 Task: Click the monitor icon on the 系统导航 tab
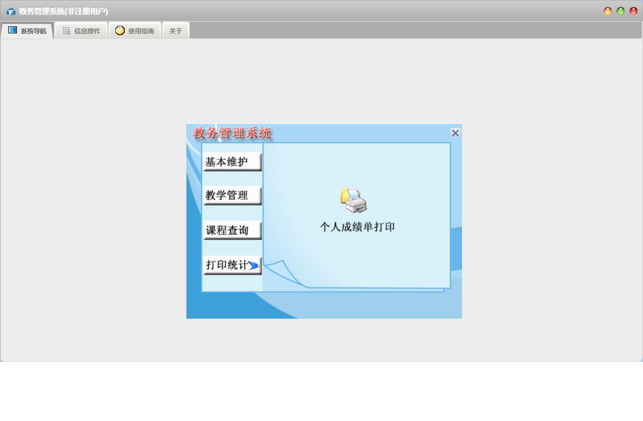click(x=13, y=30)
